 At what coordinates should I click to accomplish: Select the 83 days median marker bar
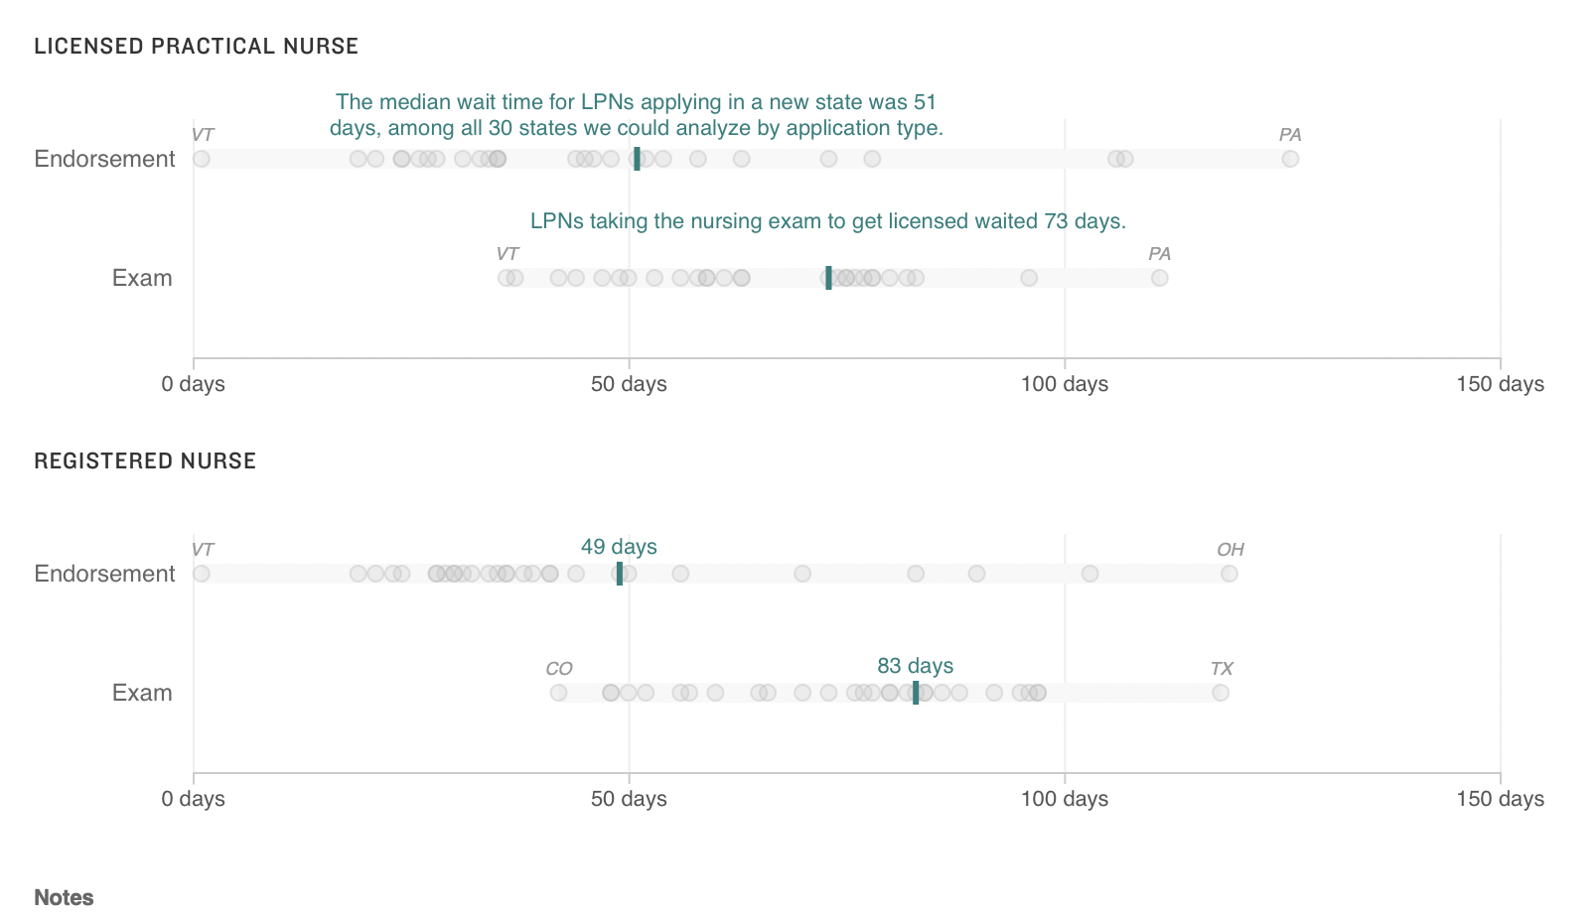click(916, 693)
